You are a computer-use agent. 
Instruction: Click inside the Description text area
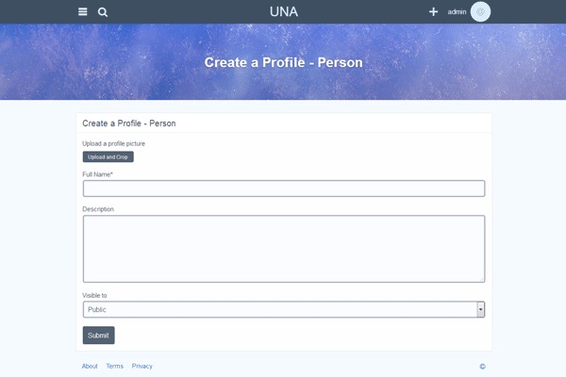(283, 249)
